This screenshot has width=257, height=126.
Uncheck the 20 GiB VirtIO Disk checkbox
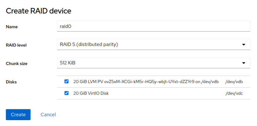click(x=66, y=93)
